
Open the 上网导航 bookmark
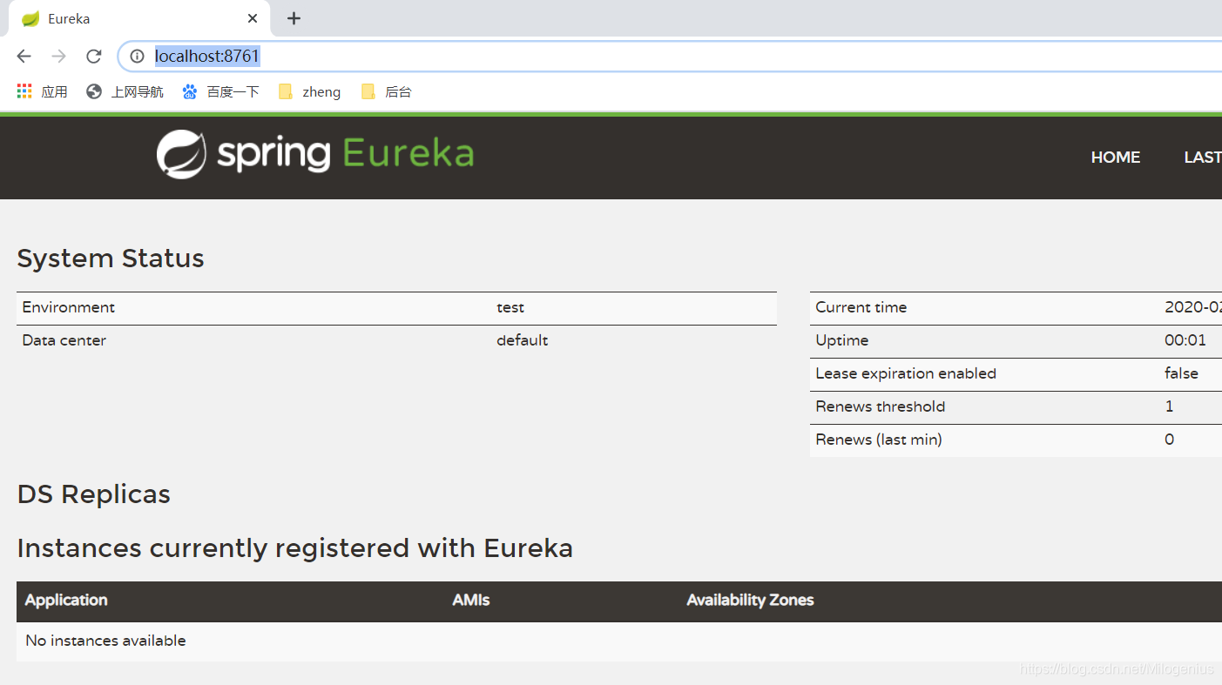[x=125, y=91]
